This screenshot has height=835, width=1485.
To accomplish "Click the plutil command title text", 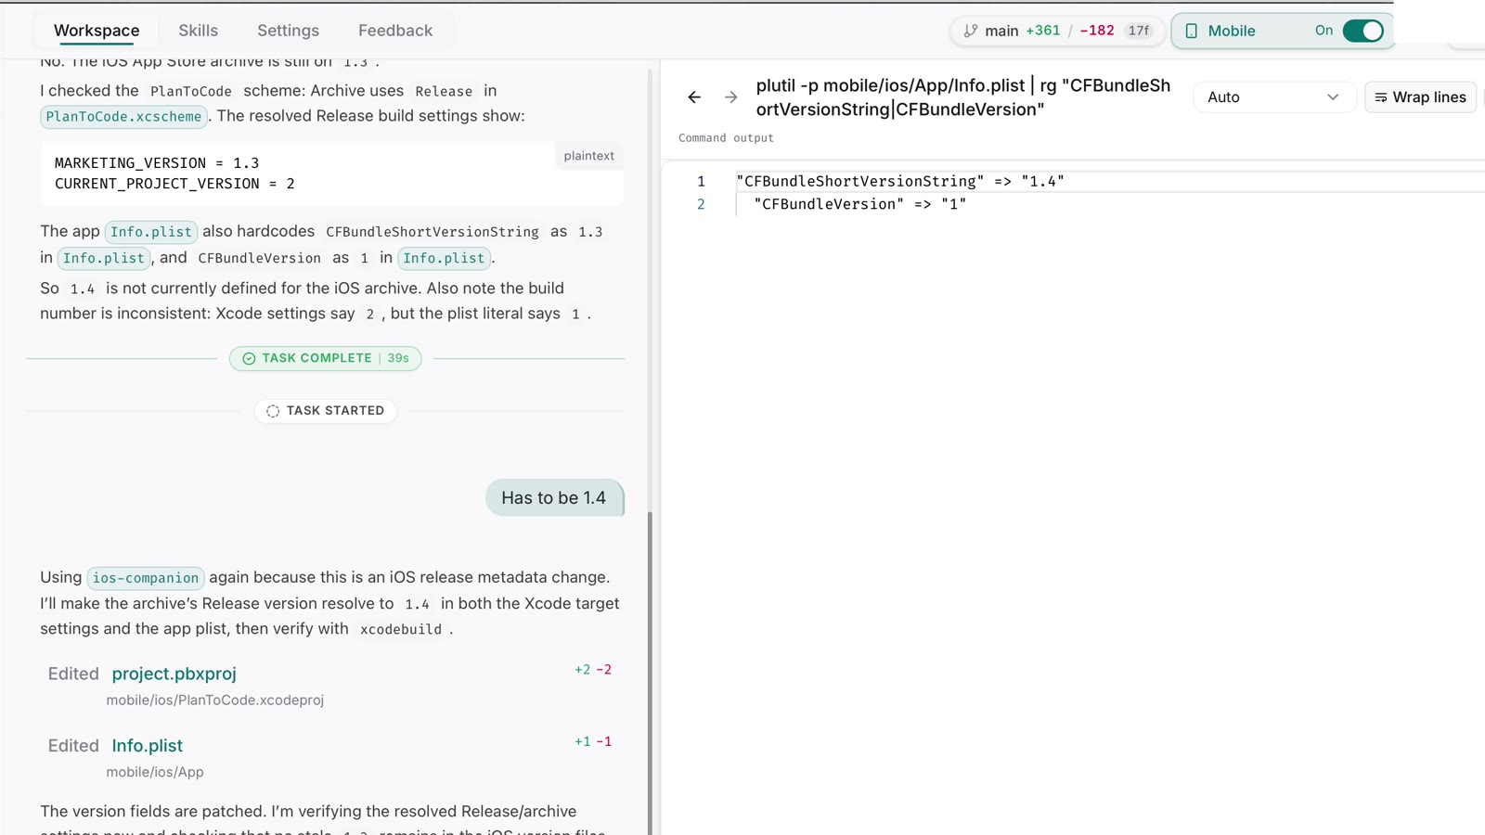I will [963, 97].
